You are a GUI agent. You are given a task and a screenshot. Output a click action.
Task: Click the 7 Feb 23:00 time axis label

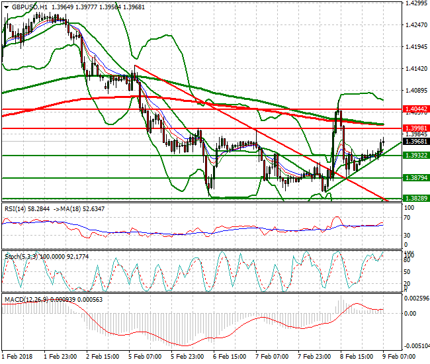tap(314, 357)
